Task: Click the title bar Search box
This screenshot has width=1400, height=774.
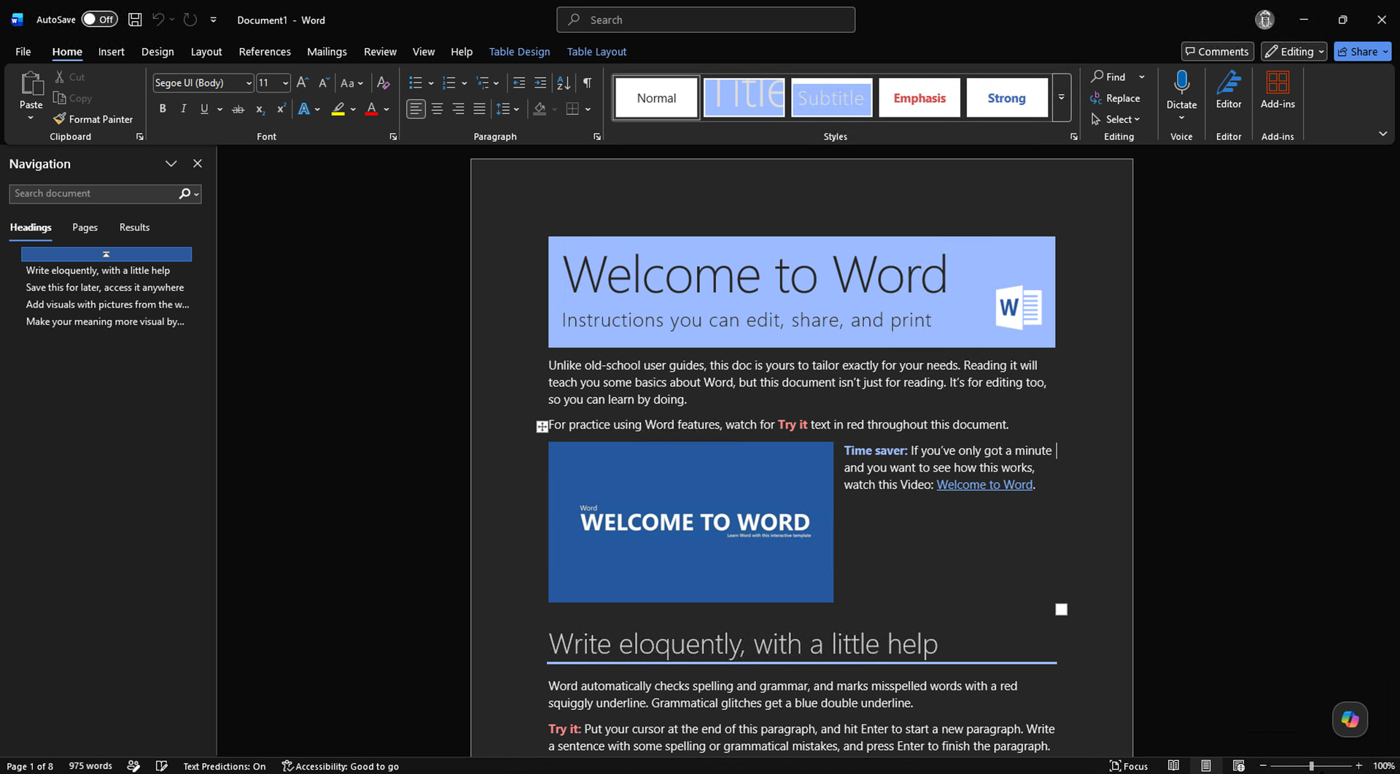Action: (x=706, y=20)
